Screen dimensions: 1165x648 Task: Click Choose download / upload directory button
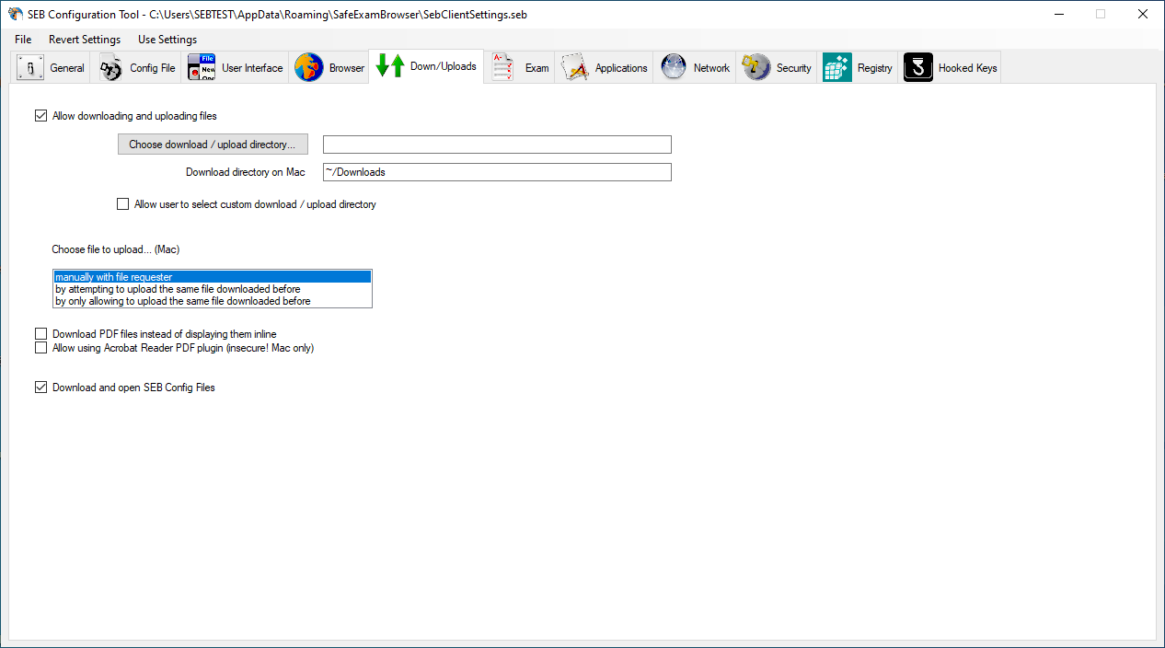tap(213, 145)
